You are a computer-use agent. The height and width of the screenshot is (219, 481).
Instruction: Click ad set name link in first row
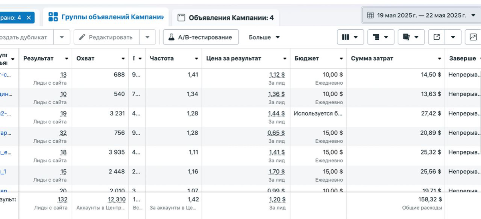point(6,75)
